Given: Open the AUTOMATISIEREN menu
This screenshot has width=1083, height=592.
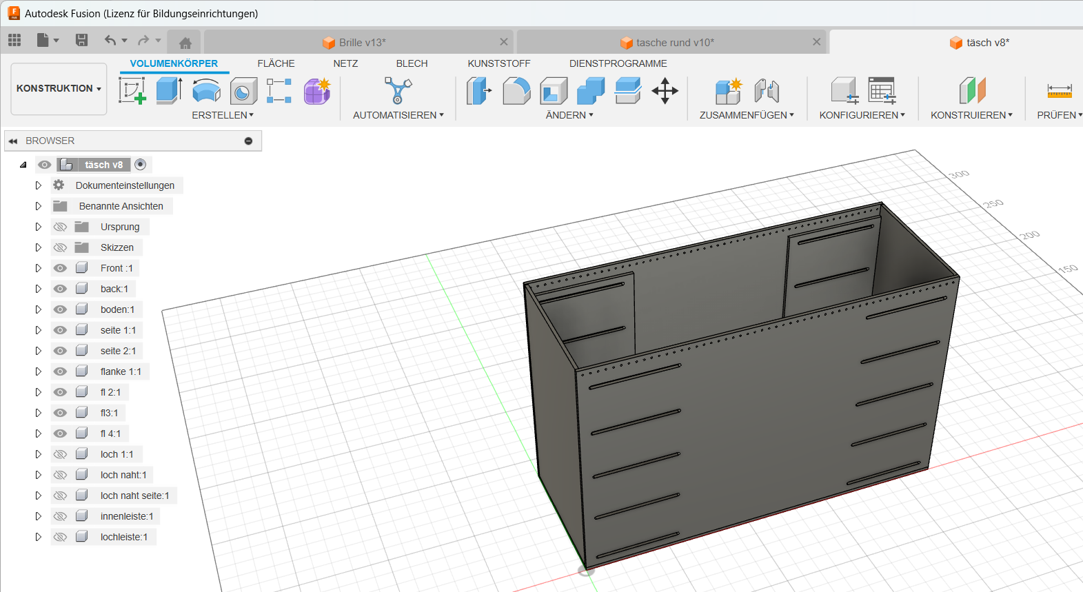Looking at the screenshot, I should click(x=398, y=115).
